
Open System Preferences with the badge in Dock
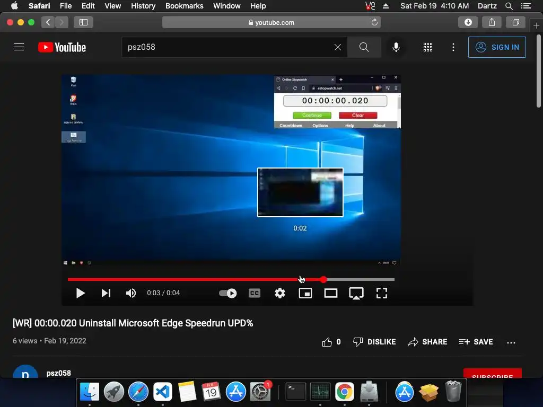(x=260, y=392)
